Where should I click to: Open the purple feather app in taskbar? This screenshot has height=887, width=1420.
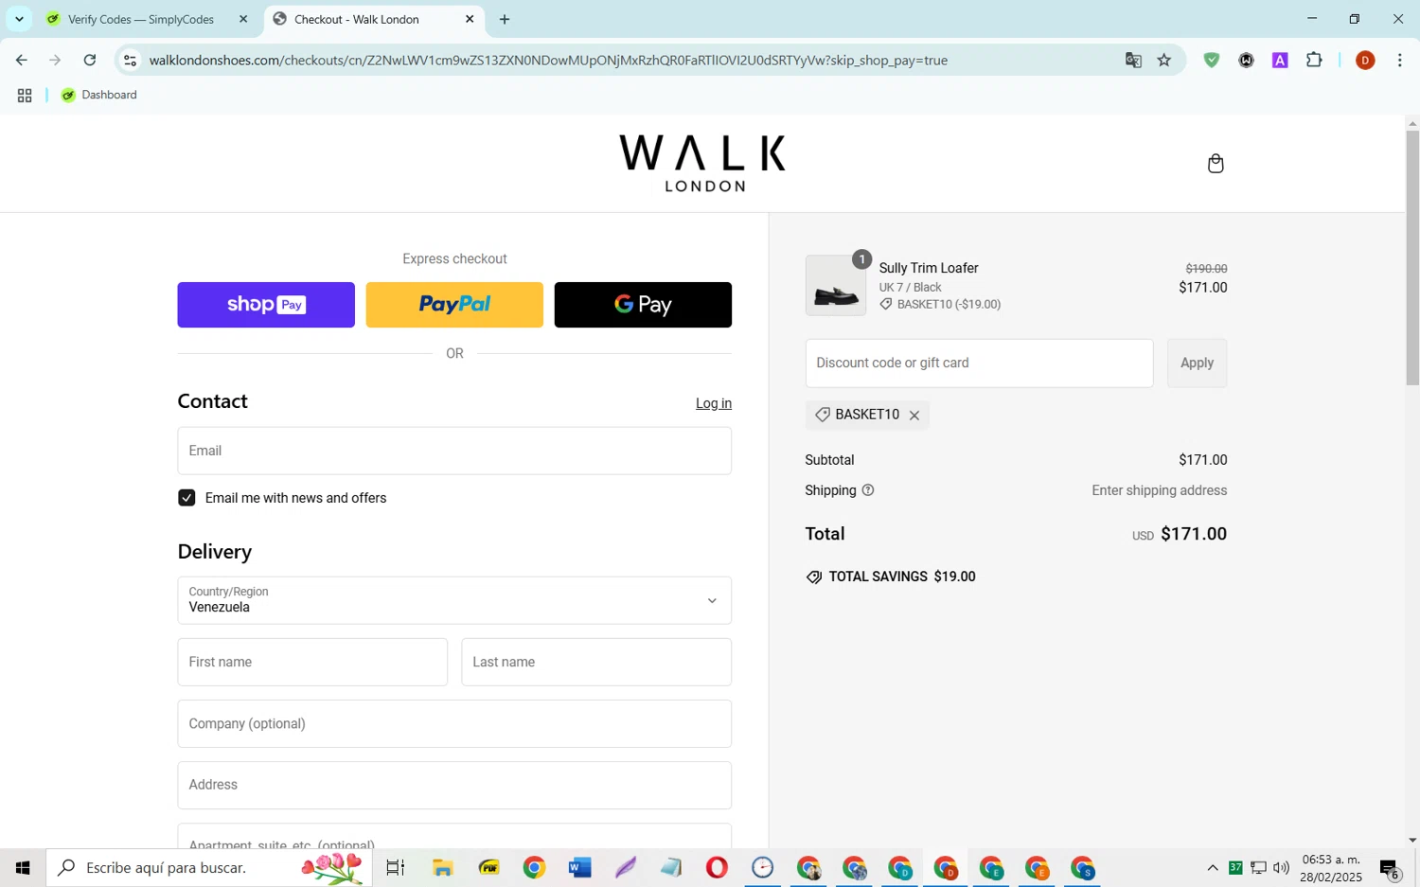[x=626, y=867]
